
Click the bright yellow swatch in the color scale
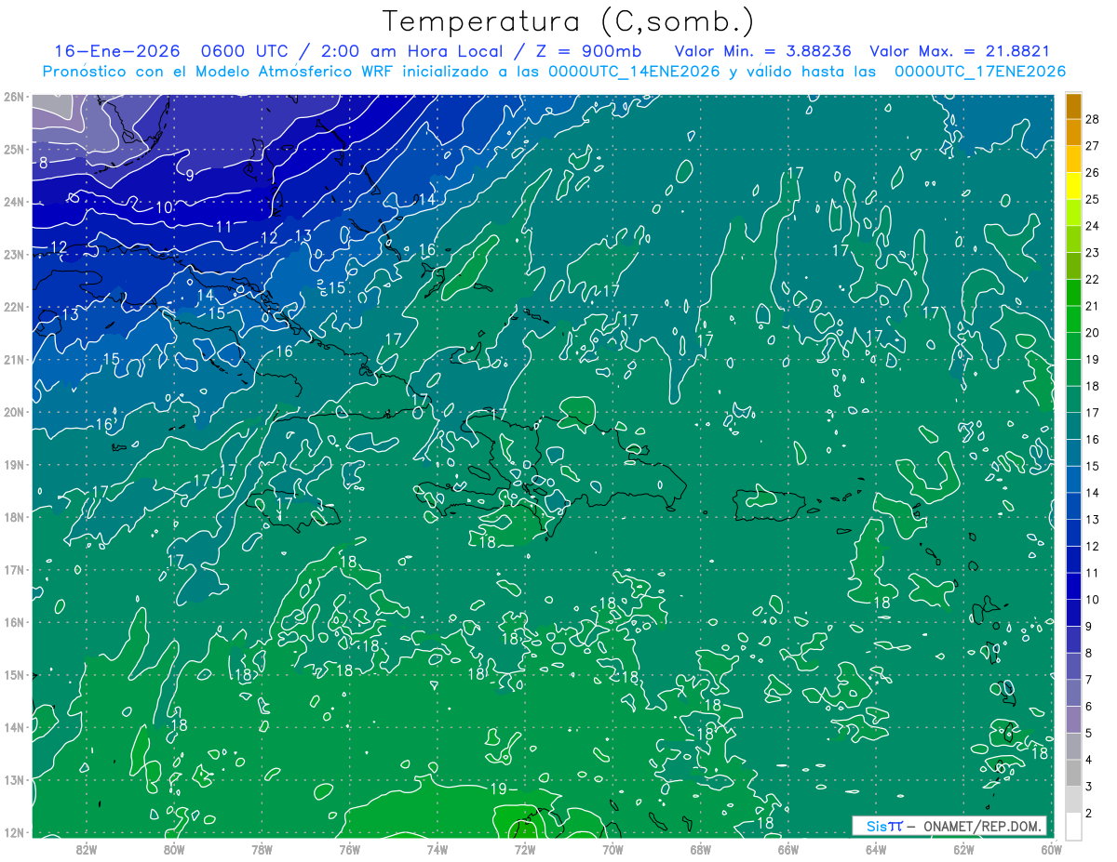[x=1073, y=186]
